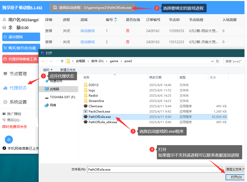Click node info 6元2窗-西安大宽
This screenshot has width=247, height=182.
[204, 31]
